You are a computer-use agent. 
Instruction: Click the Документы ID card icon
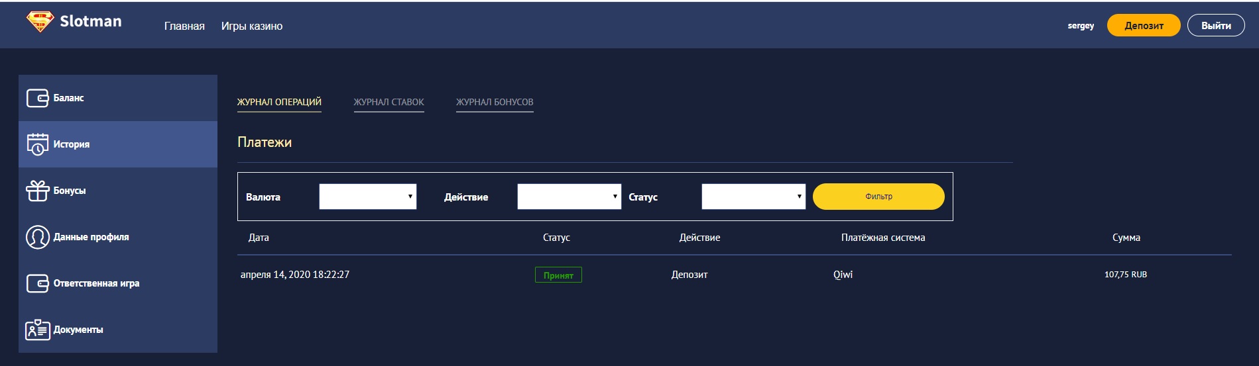coord(37,330)
